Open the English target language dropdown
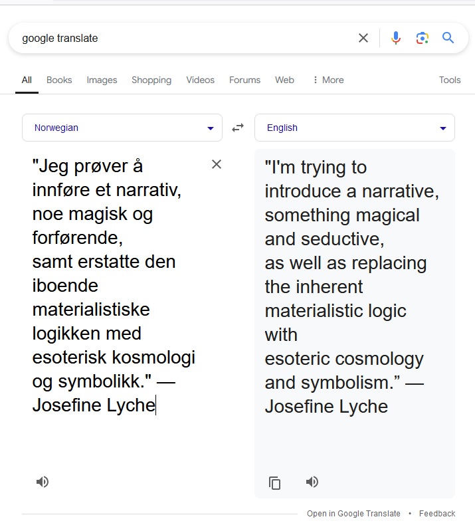475x529 pixels. 355,128
